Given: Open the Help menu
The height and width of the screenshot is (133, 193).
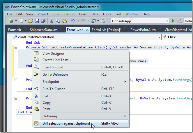Looking at the screenshot, I should pyautogui.click(x=146, y=14).
